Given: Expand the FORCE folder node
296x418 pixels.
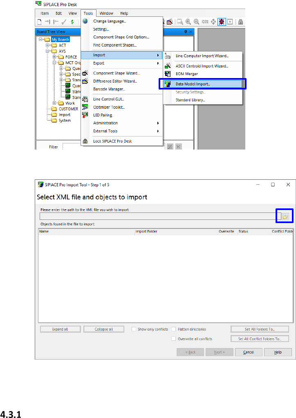Looking at the screenshot, I should (54, 57).
